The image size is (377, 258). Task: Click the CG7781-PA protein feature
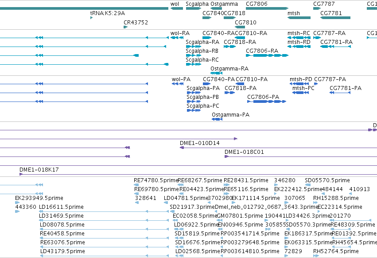coord(340,93)
